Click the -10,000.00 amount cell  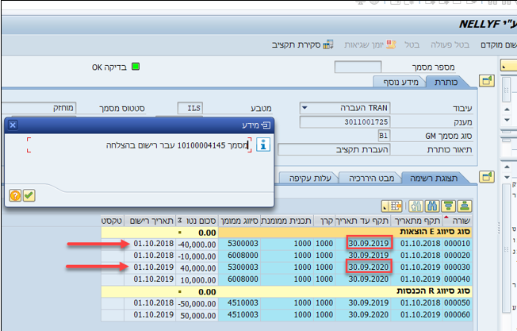[x=197, y=256]
